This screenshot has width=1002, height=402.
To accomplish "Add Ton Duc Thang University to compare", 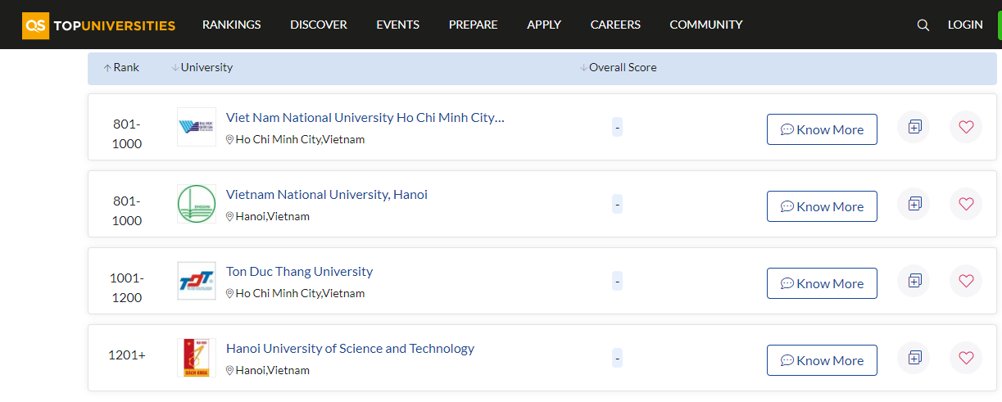I will pyautogui.click(x=914, y=281).
